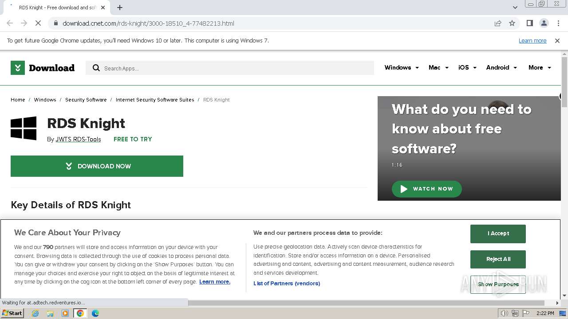Expand the iOS menu dropdown
This screenshot has width=568, height=319.
click(467, 67)
